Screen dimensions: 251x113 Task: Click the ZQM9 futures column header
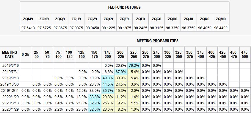tap(28, 19)
